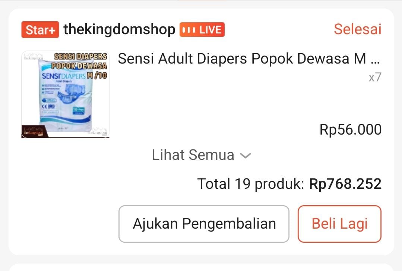The height and width of the screenshot is (271, 402).
Task: View the Selesai order status
Action: (x=358, y=29)
